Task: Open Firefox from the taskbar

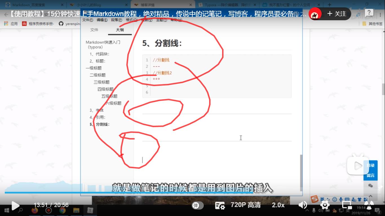Action: pos(35,210)
